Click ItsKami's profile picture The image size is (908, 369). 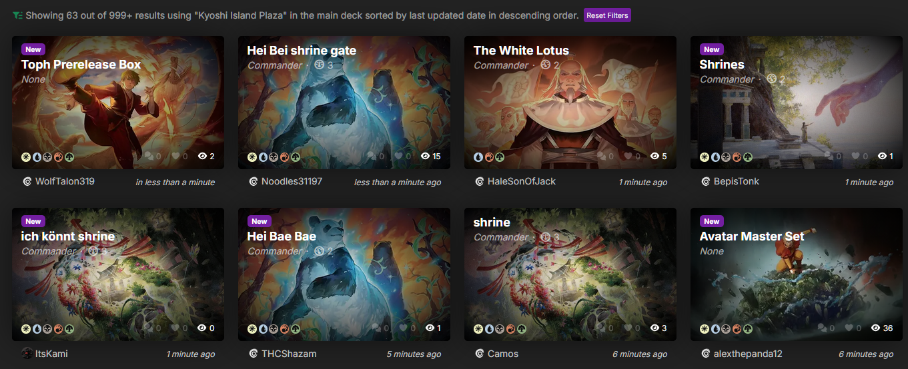tap(27, 354)
